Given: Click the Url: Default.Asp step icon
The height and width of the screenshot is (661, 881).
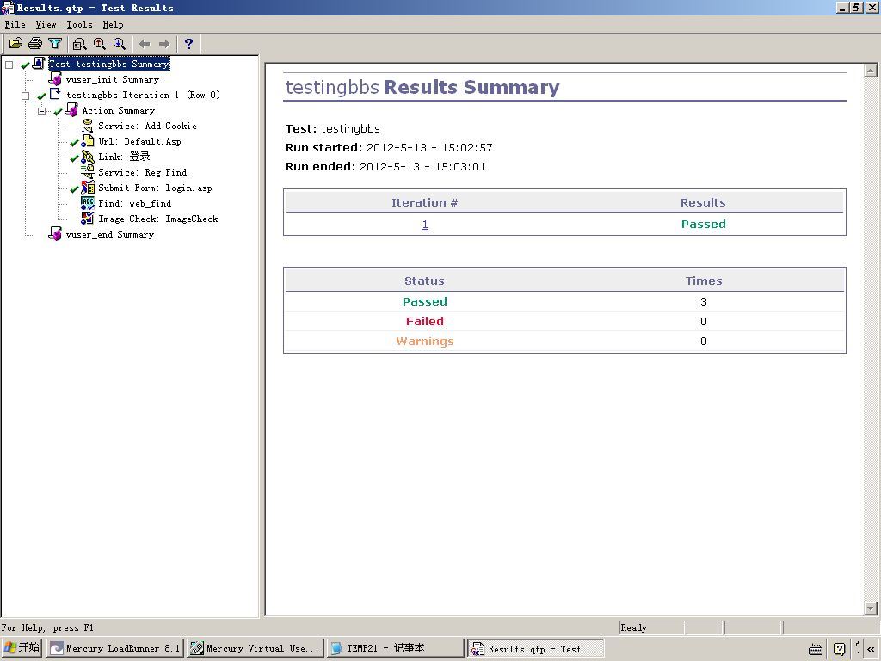Looking at the screenshot, I should [x=88, y=141].
